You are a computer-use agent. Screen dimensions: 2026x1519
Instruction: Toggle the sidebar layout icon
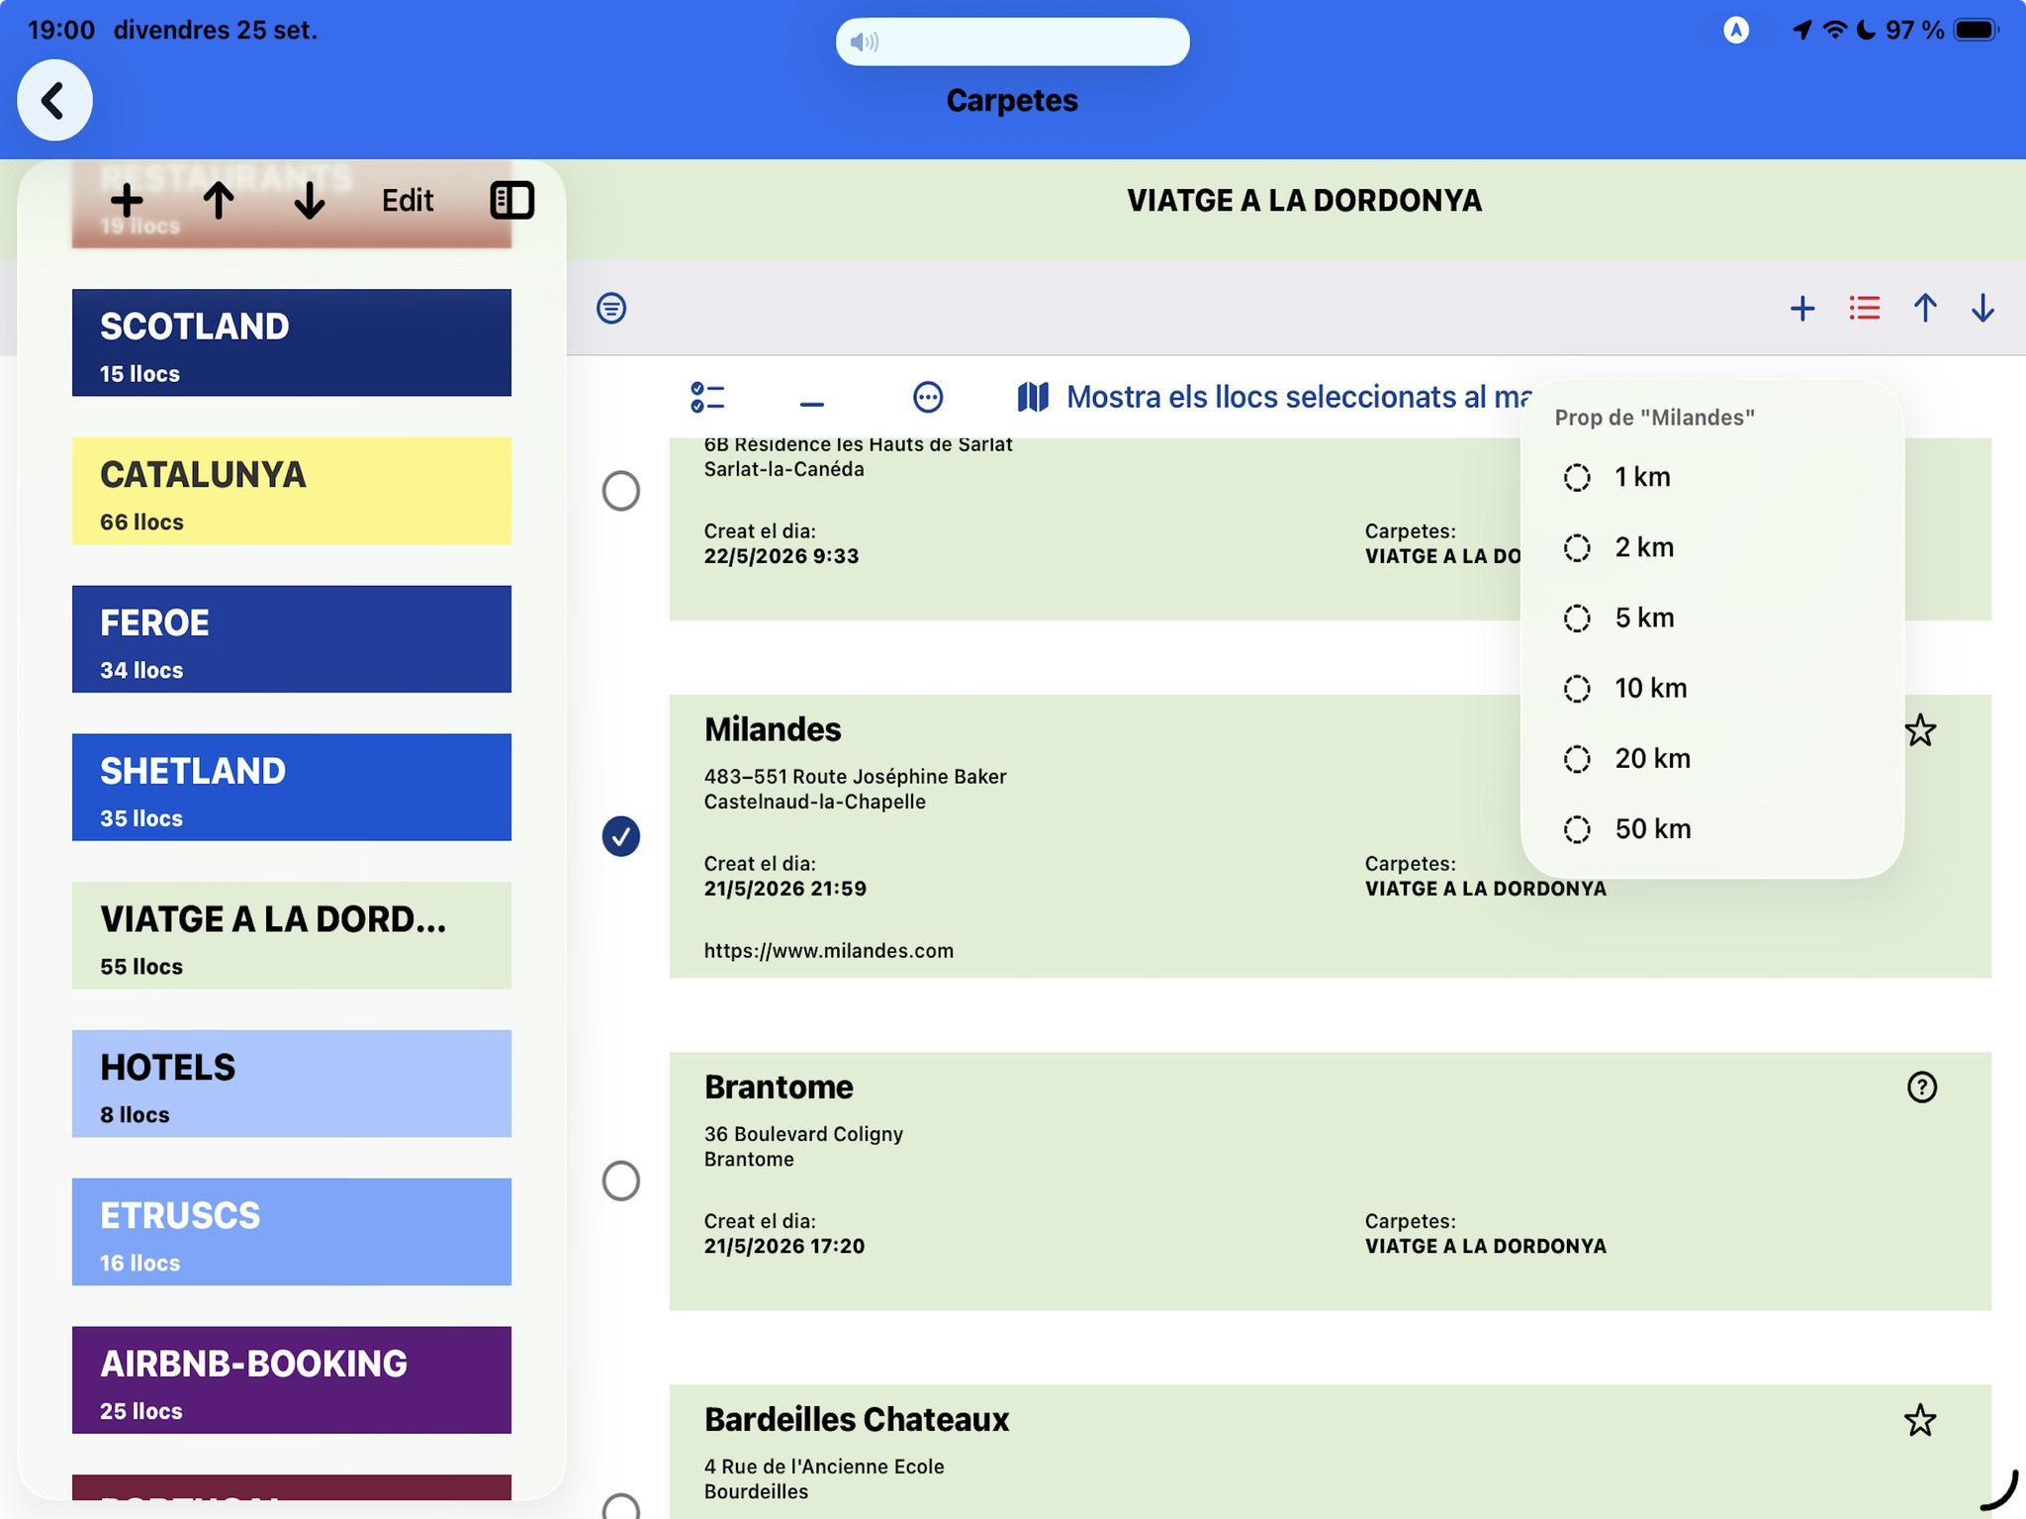[512, 201]
